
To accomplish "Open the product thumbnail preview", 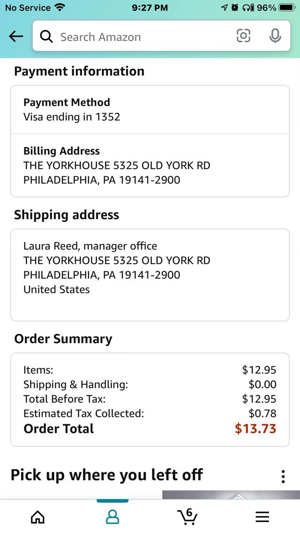I will (231, 495).
